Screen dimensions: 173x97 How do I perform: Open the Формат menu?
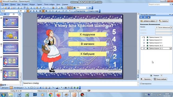click(32, 5)
